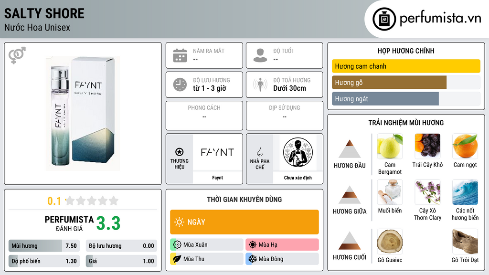Click the clock icon for Độ lưu hương
The height and width of the screenshot is (275, 489).
point(180,85)
